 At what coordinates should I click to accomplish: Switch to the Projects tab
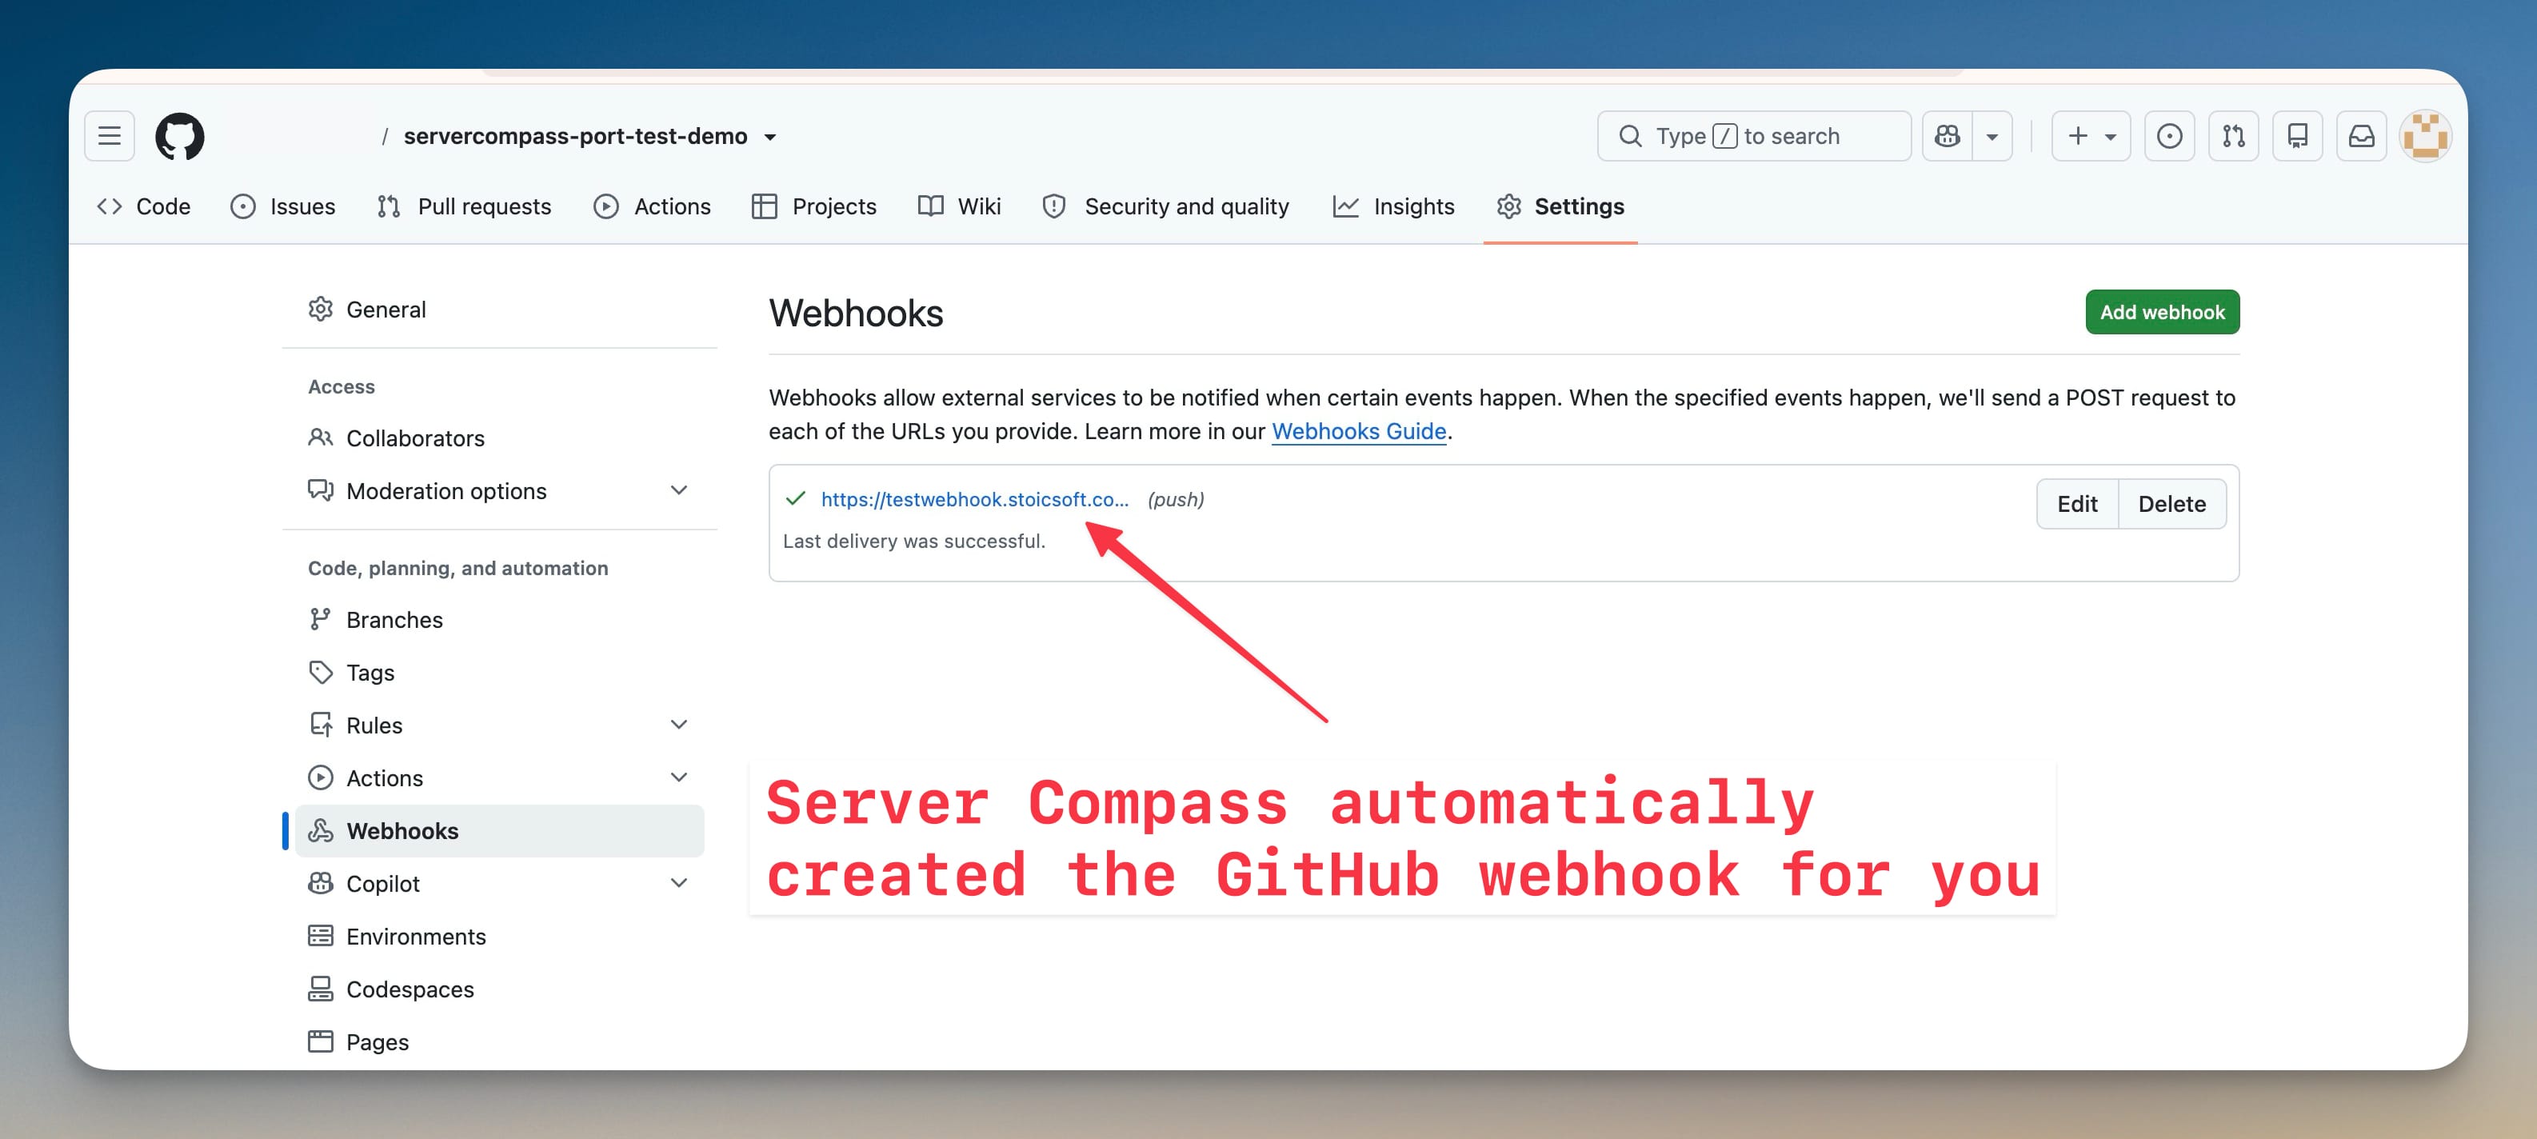pos(813,206)
